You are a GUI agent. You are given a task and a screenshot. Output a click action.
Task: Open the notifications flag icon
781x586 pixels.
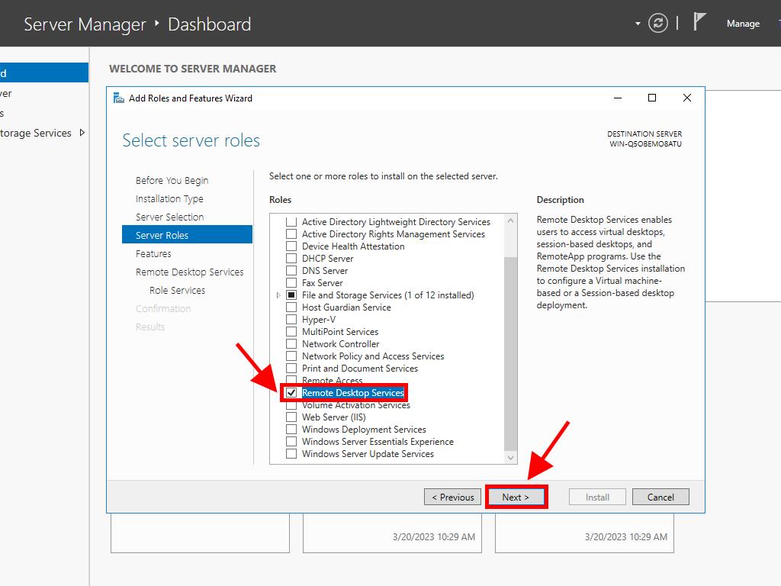click(x=699, y=22)
